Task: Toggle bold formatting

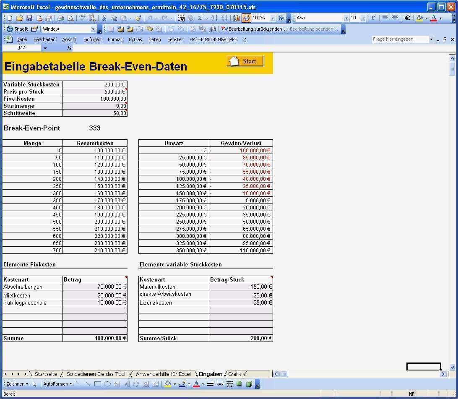Action: tap(373, 18)
